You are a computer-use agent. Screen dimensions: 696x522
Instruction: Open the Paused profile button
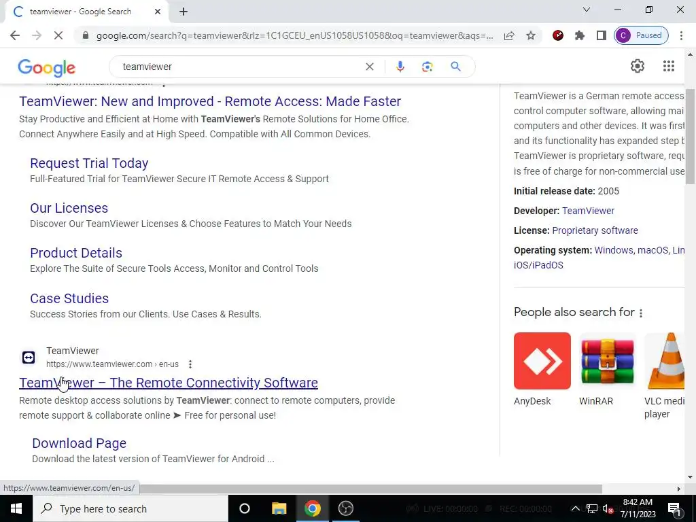pyautogui.click(x=641, y=35)
